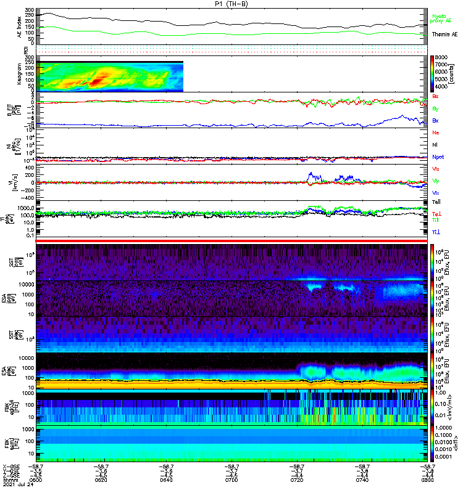Image resolution: width=463 pixels, height=493 pixels.
Task: Select the blue "Vix" legend label
Action: 436,193
